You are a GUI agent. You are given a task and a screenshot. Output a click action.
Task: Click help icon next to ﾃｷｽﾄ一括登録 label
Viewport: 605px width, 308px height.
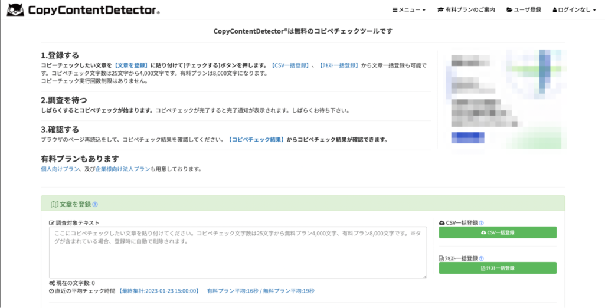(482, 258)
